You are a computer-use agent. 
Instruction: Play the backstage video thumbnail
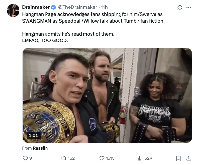point(107,95)
